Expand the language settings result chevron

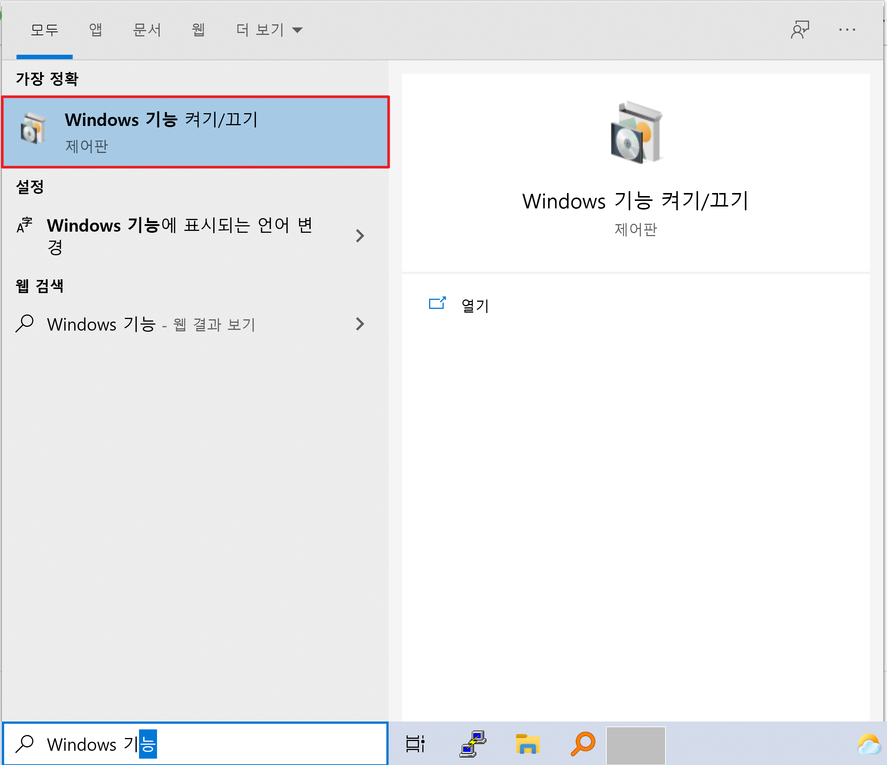pyautogui.click(x=360, y=235)
